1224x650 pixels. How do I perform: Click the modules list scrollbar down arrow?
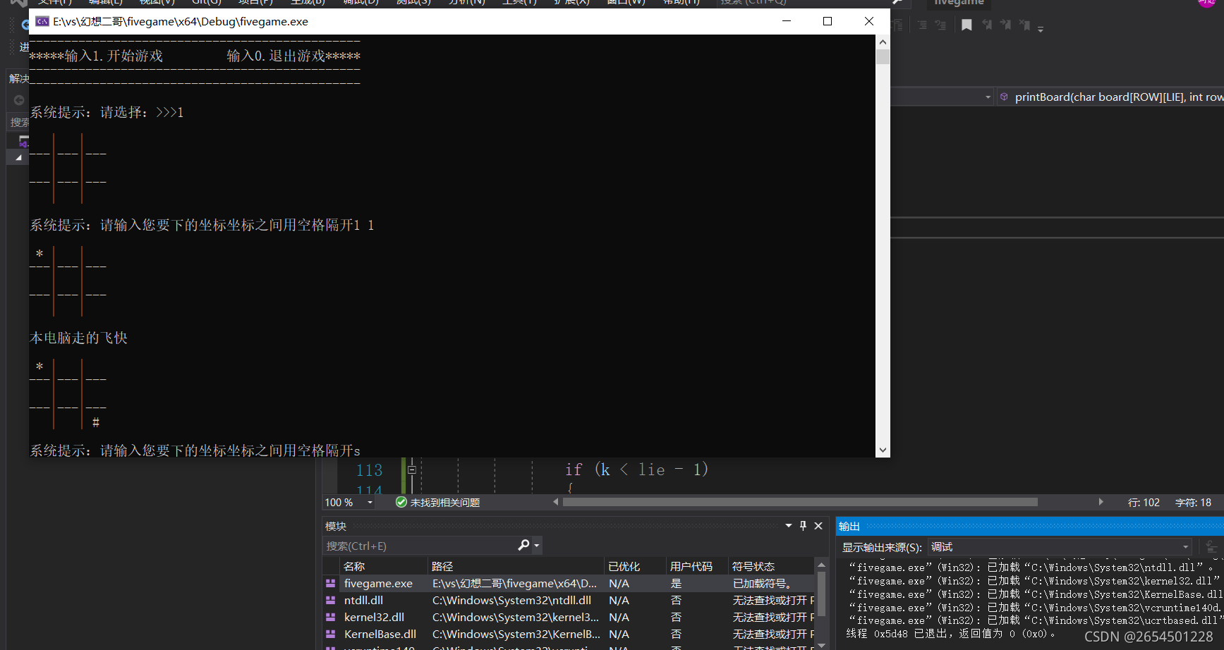(821, 645)
